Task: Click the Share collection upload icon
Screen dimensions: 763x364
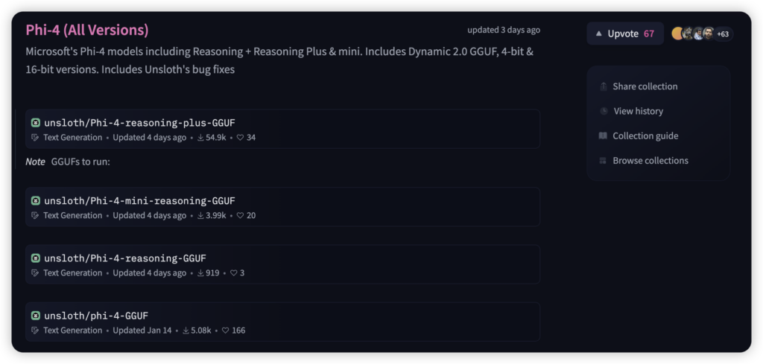Action: 604,86
